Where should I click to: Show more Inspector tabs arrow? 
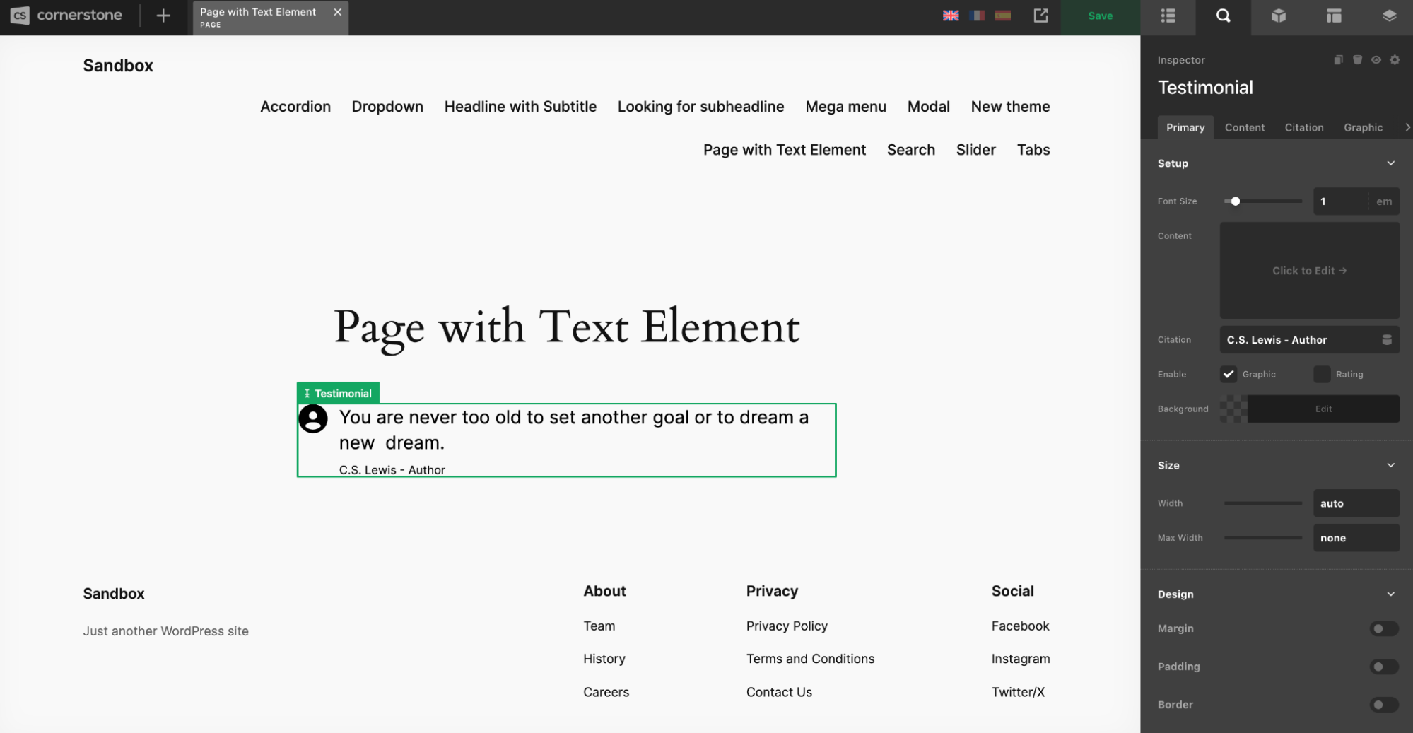click(1407, 127)
